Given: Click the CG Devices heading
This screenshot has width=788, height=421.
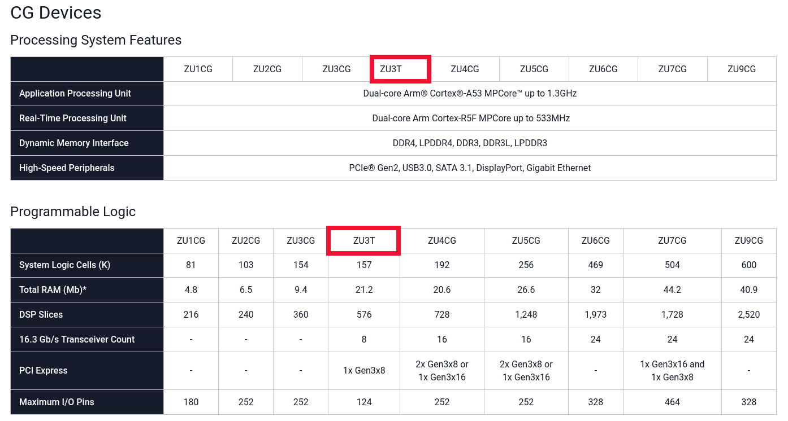Looking at the screenshot, I should (56, 12).
